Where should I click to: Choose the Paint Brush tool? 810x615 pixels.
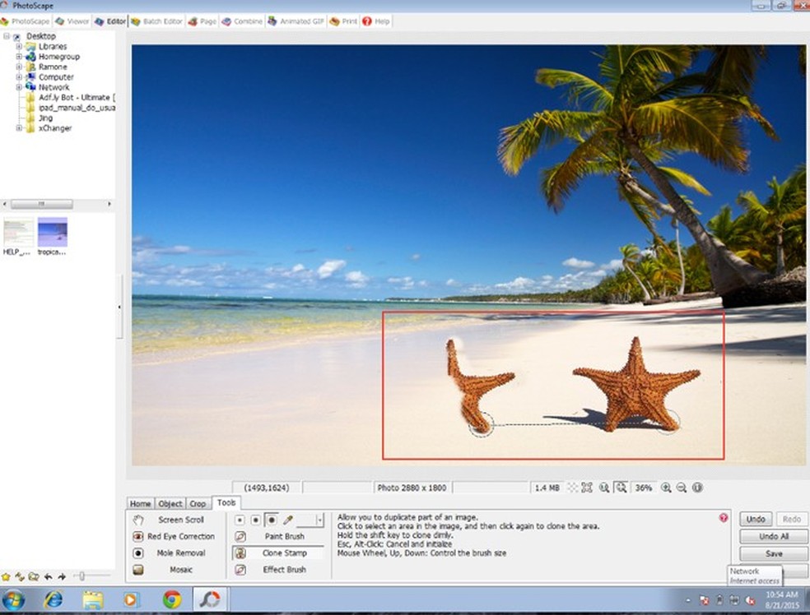click(284, 536)
